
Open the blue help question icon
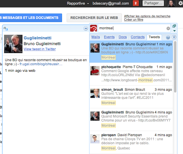pos(168,37)
